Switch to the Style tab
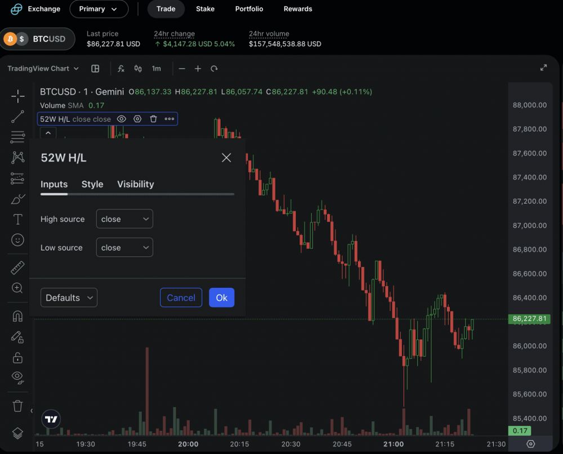 click(92, 184)
